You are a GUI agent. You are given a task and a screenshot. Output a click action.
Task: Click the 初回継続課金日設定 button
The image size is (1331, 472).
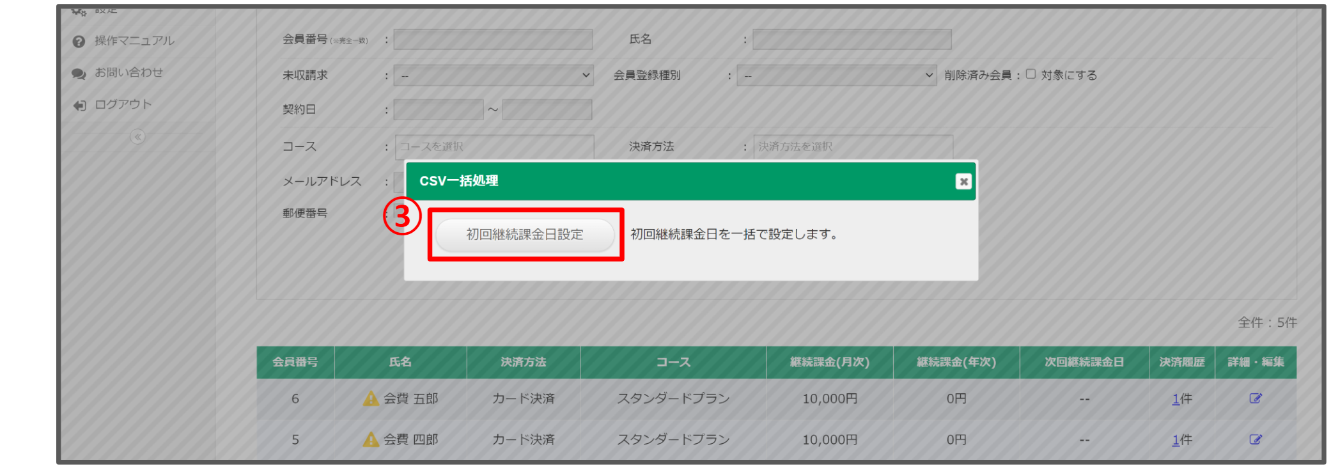click(x=524, y=235)
